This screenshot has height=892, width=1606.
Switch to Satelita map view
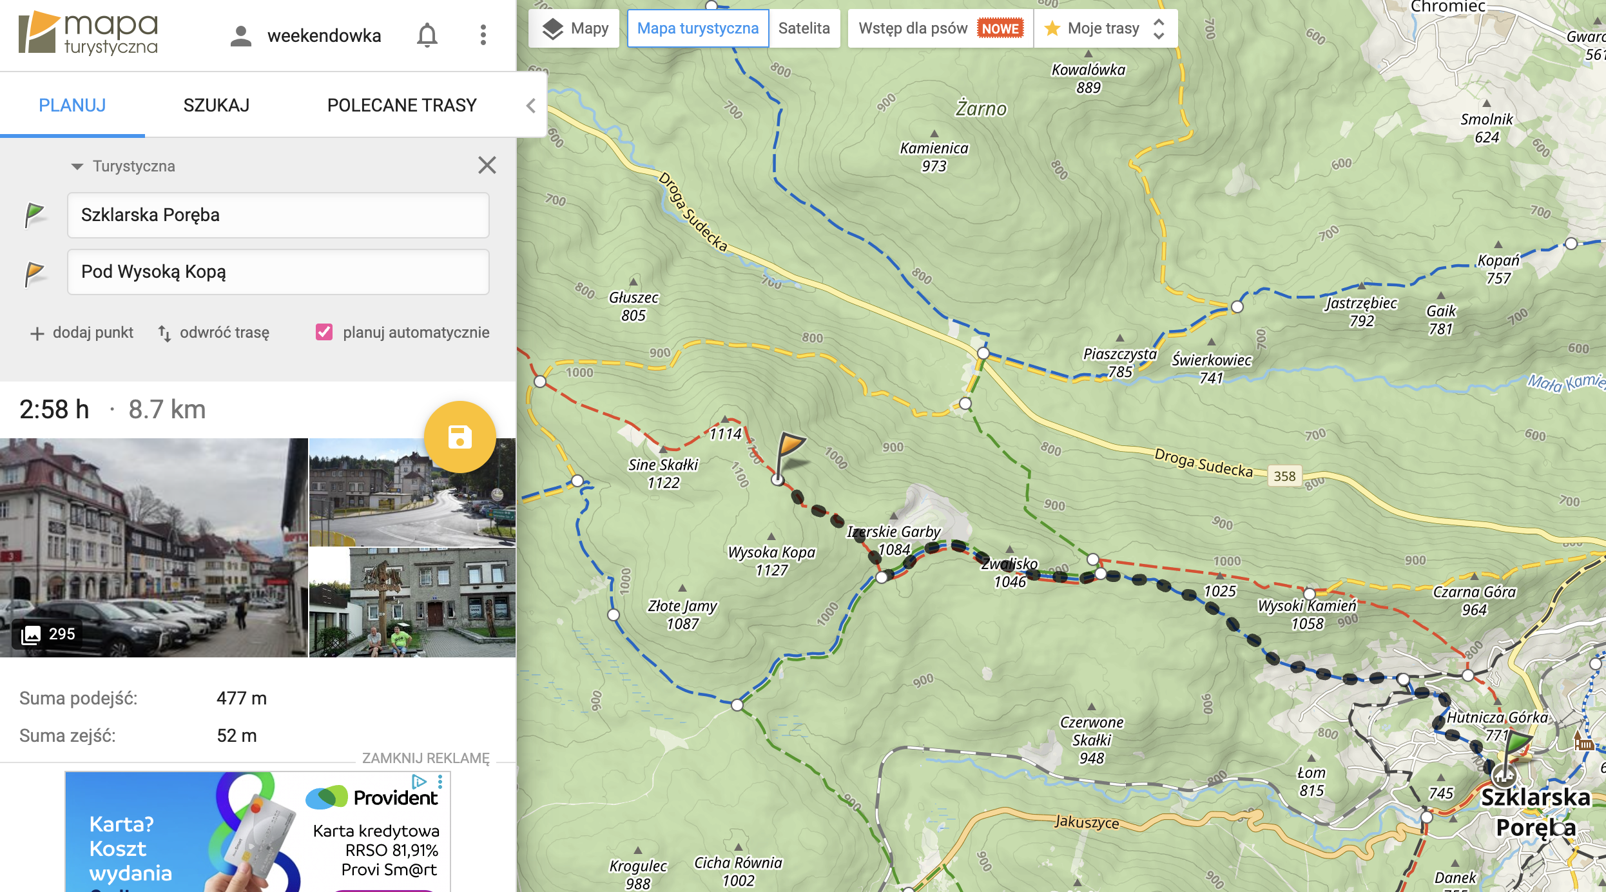point(804,28)
